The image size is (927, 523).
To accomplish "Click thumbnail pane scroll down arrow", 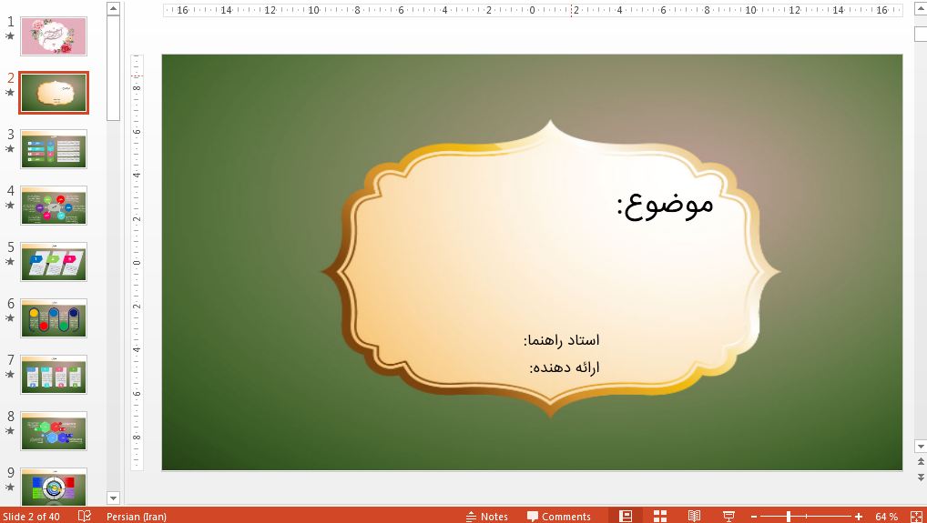I will coord(114,498).
